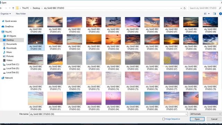Click the Cancel button

point(214,119)
